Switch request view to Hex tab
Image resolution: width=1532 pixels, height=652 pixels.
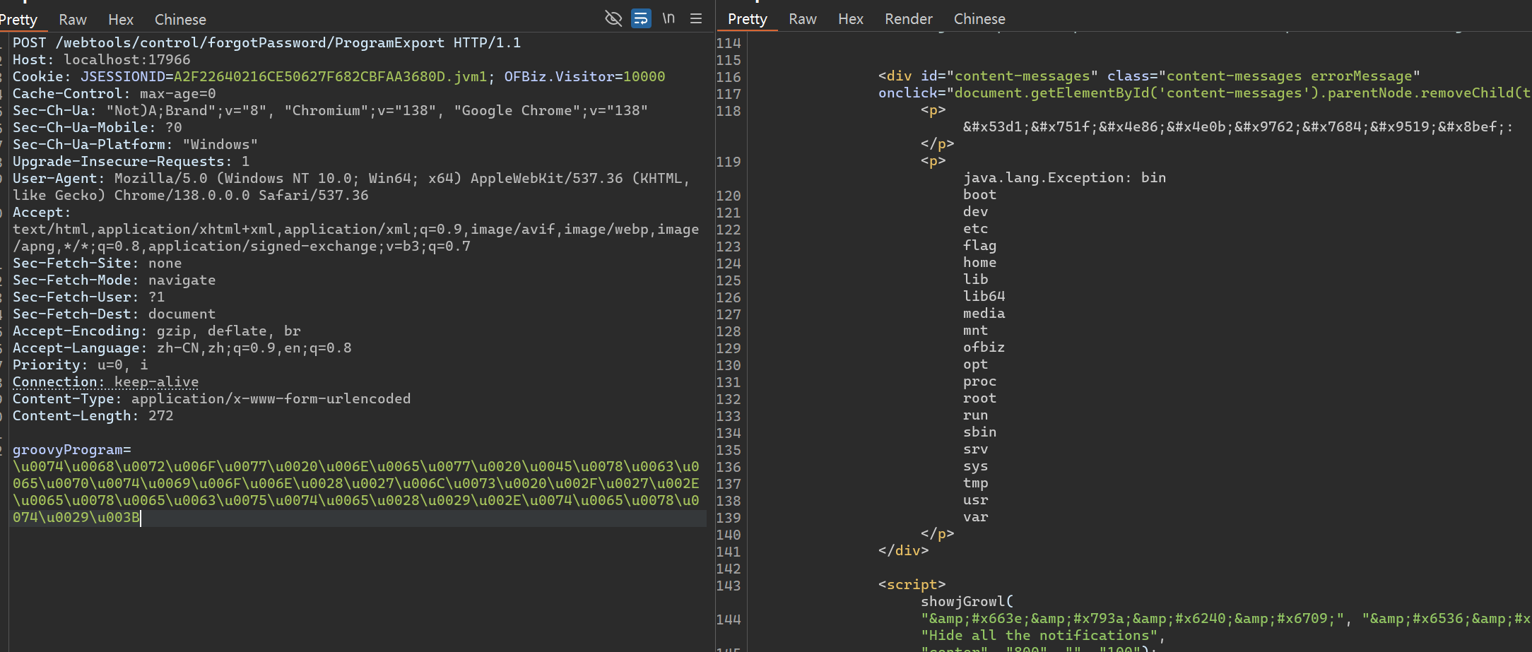click(121, 20)
